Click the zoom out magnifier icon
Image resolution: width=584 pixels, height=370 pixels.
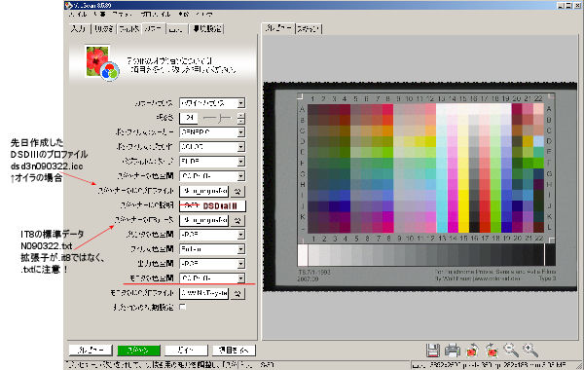point(511,351)
